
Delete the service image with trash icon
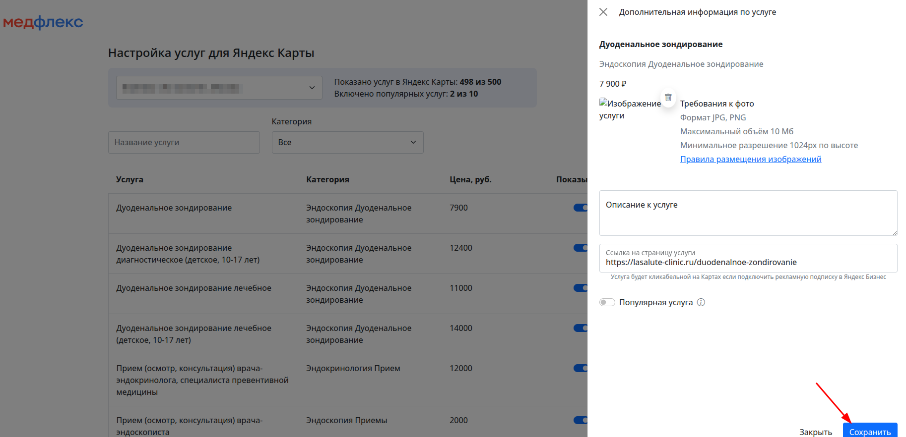tap(668, 98)
